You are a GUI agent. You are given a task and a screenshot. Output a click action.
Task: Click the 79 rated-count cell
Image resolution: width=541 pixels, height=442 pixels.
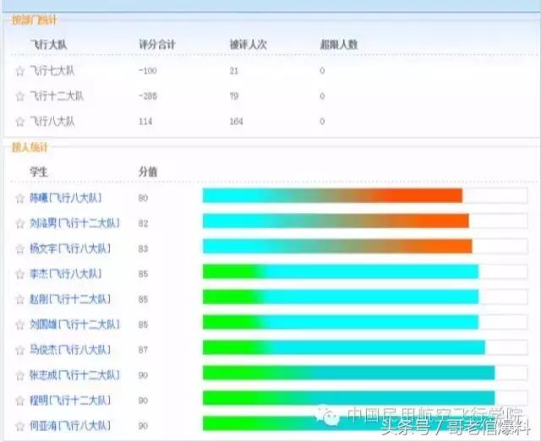pos(234,96)
